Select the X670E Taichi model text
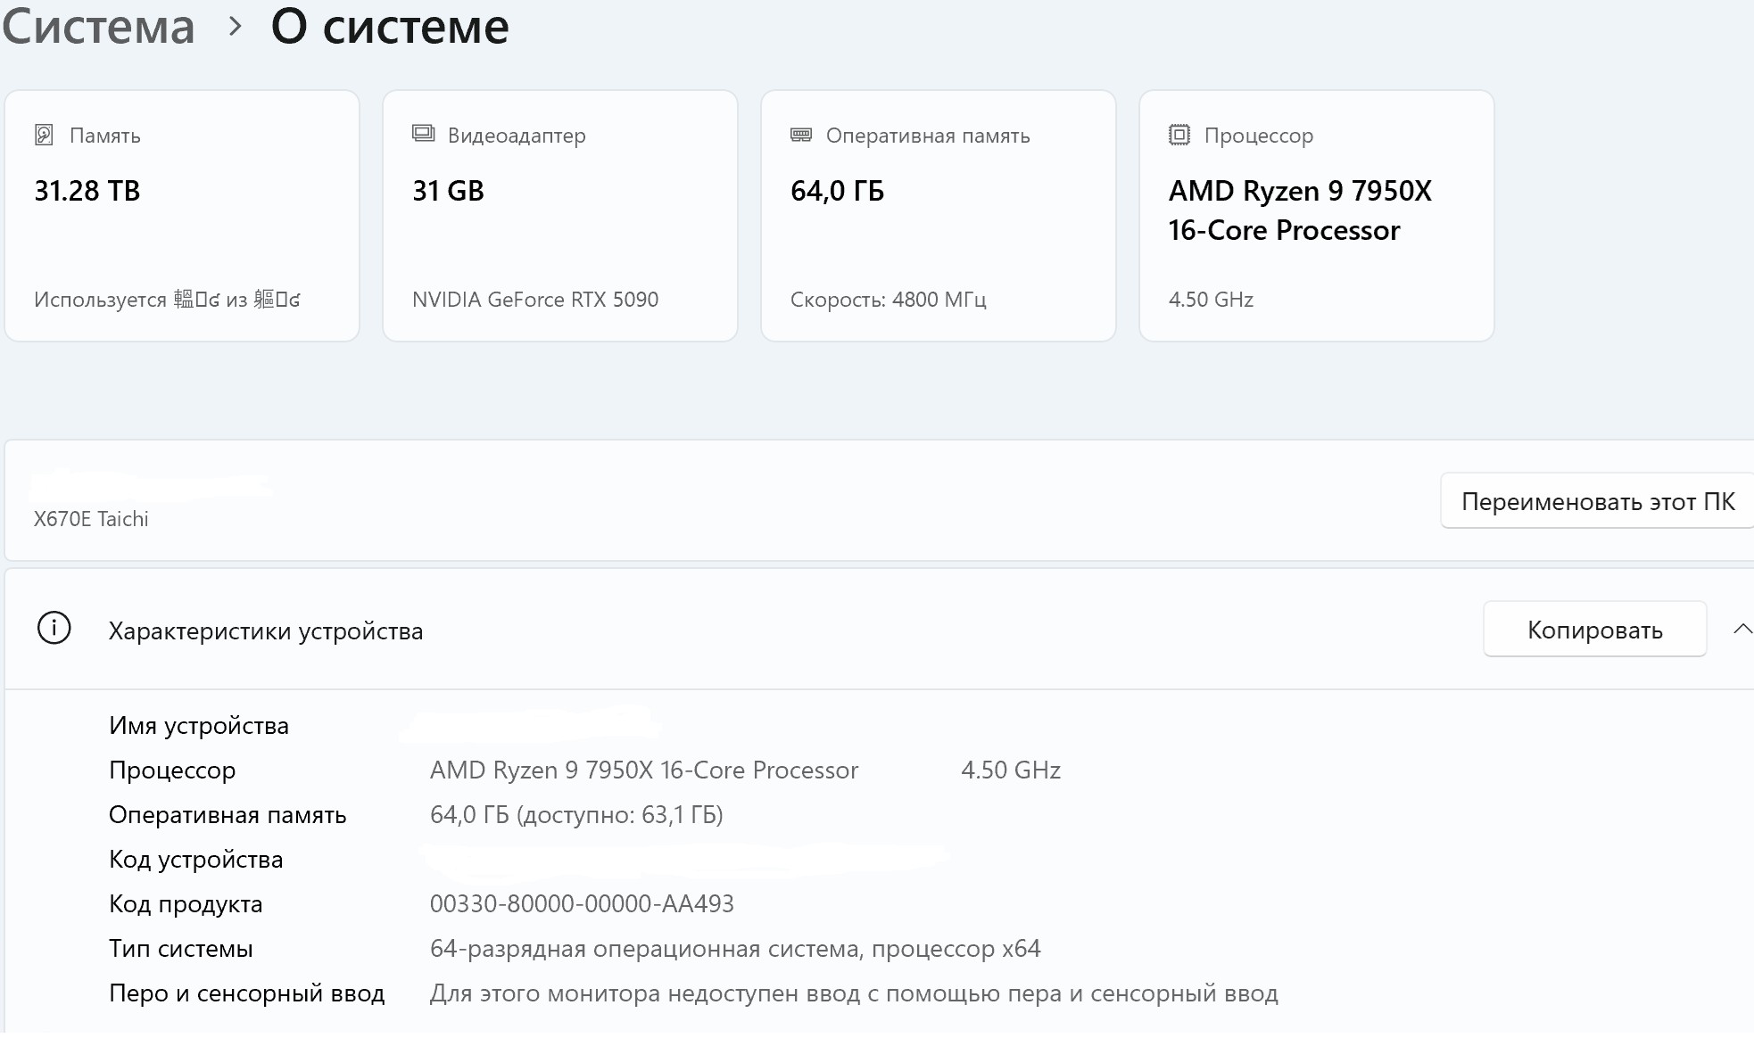This screenshot has height=1038, width=1754. [x=91, y=519]
